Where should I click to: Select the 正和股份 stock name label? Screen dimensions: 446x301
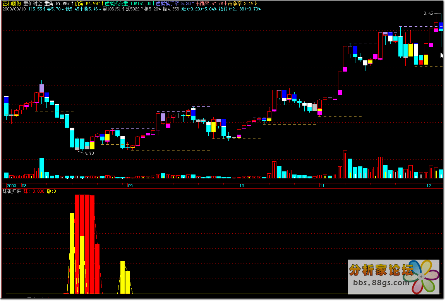point(12,3)
